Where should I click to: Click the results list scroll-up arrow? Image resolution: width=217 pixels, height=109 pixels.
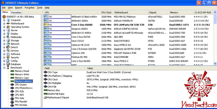tap(215, 12)
